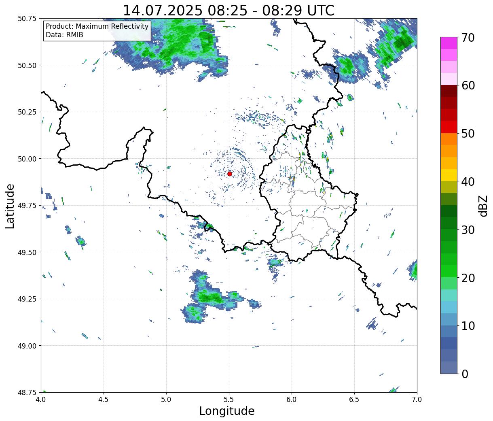Click the colorbar tick label 30
Screen dimensions: 493x421
pyautogui.click(x=468, y=230)
